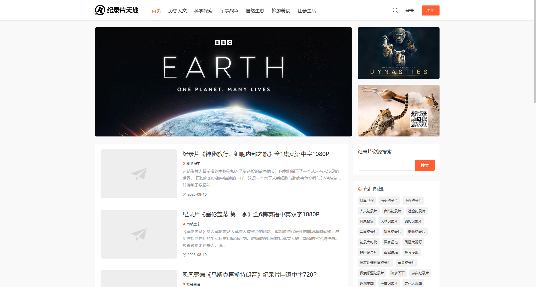The height and width of the screenshot is (287, 536).
Task: Select the 凤凰大视野 tag
Action: click(x=413, y=242)
